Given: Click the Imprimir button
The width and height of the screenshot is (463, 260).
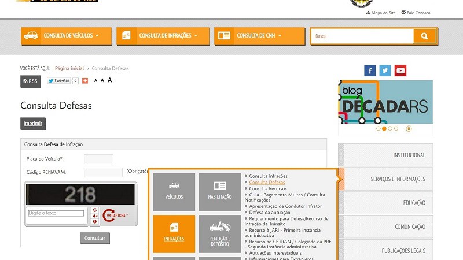Looking at the screenshot, I should coord(33,124).
